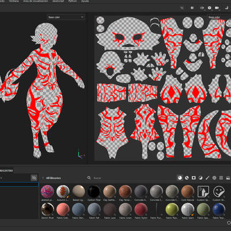
Task: Select the Custom Sp... arrow-icon asset
Action: point(203,191)
